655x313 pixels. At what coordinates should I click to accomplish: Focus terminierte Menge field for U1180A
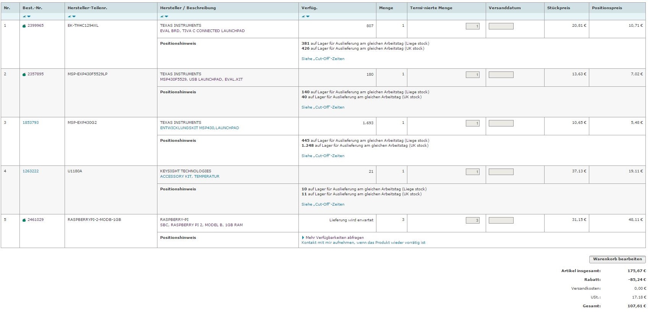coord(473,172)
